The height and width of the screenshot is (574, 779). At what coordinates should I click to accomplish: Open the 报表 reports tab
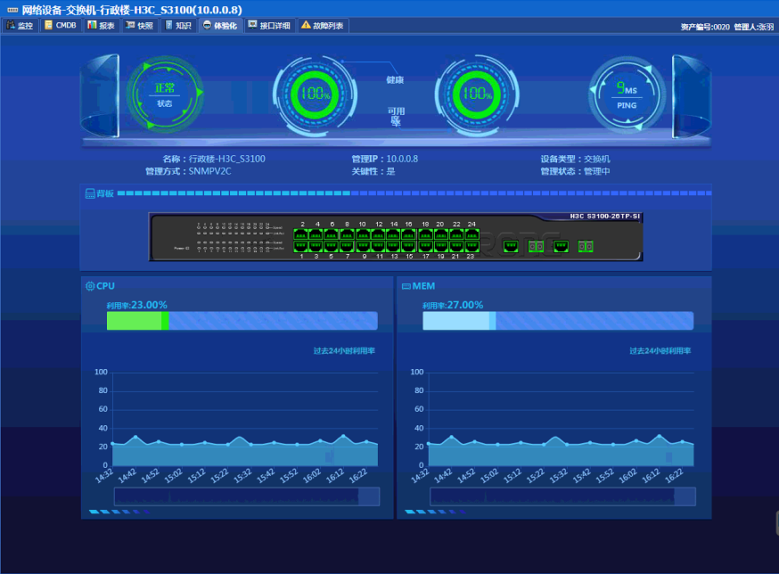(x=101, y=25)
